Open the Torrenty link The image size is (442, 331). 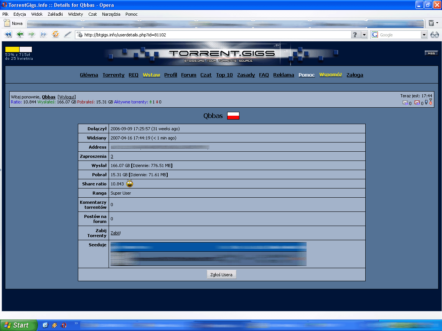(x=113, y=75)
